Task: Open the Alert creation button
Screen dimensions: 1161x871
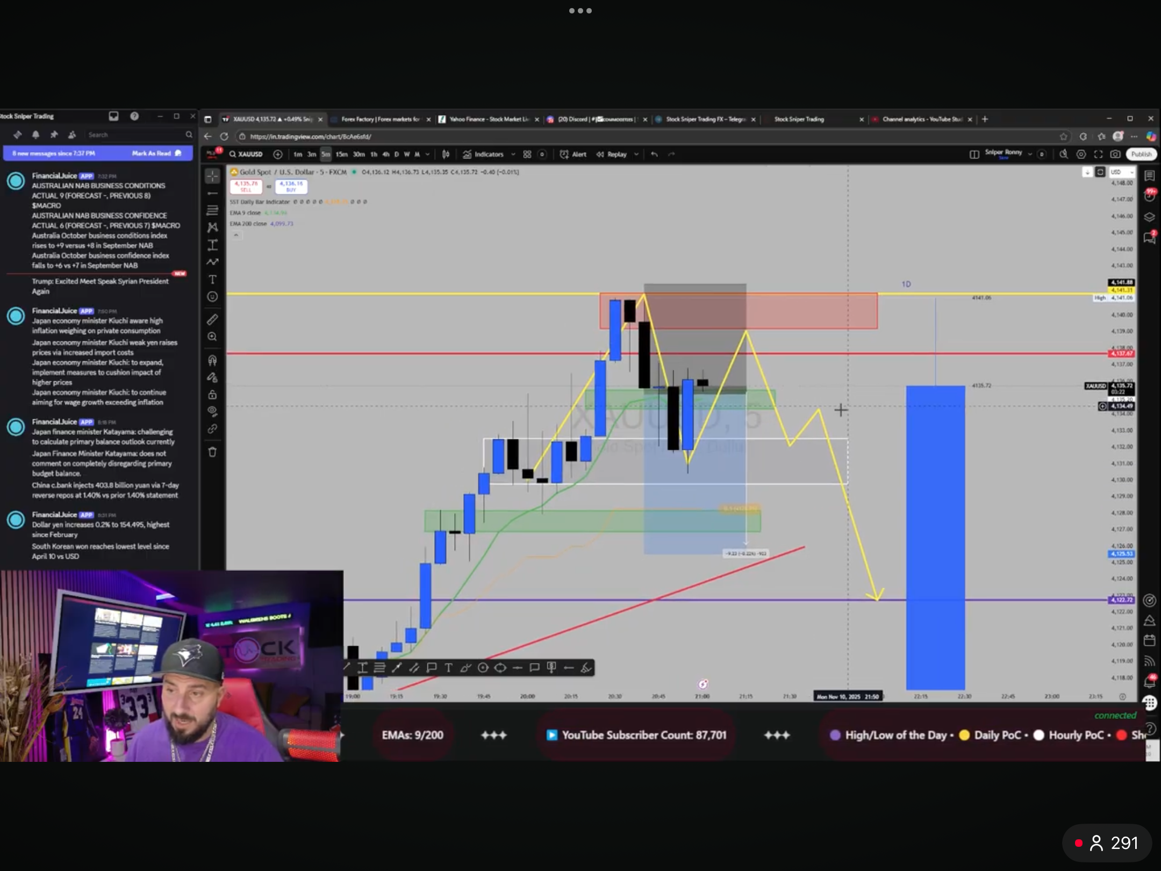Action: pos(573,154)
